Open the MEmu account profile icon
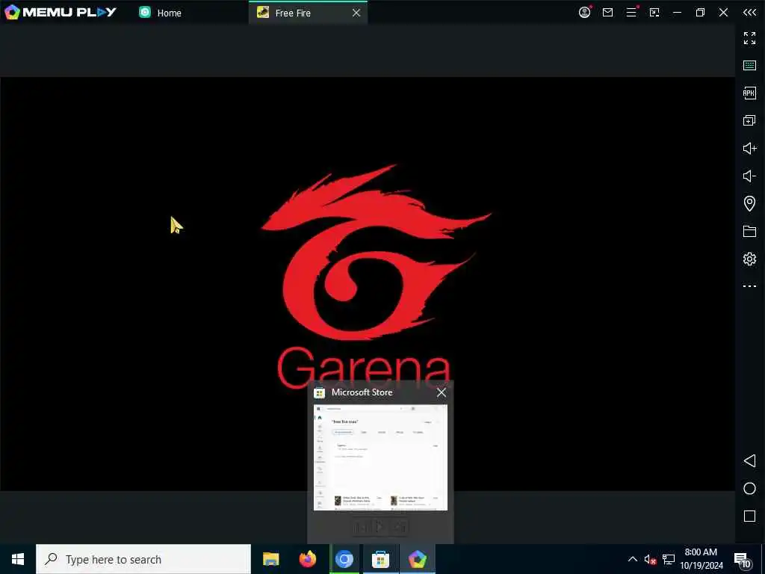The height and width of the screenshot is (574, 765). click(584, 12)
